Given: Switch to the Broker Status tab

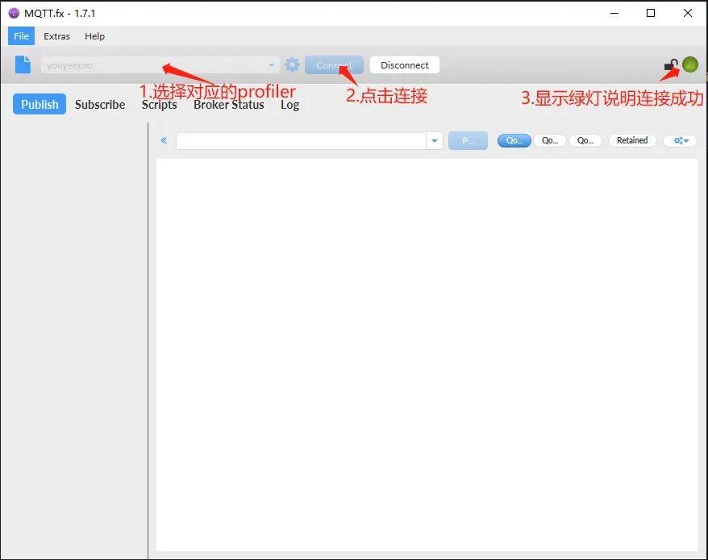Looking at the screenshot, I should click(229, 105).
